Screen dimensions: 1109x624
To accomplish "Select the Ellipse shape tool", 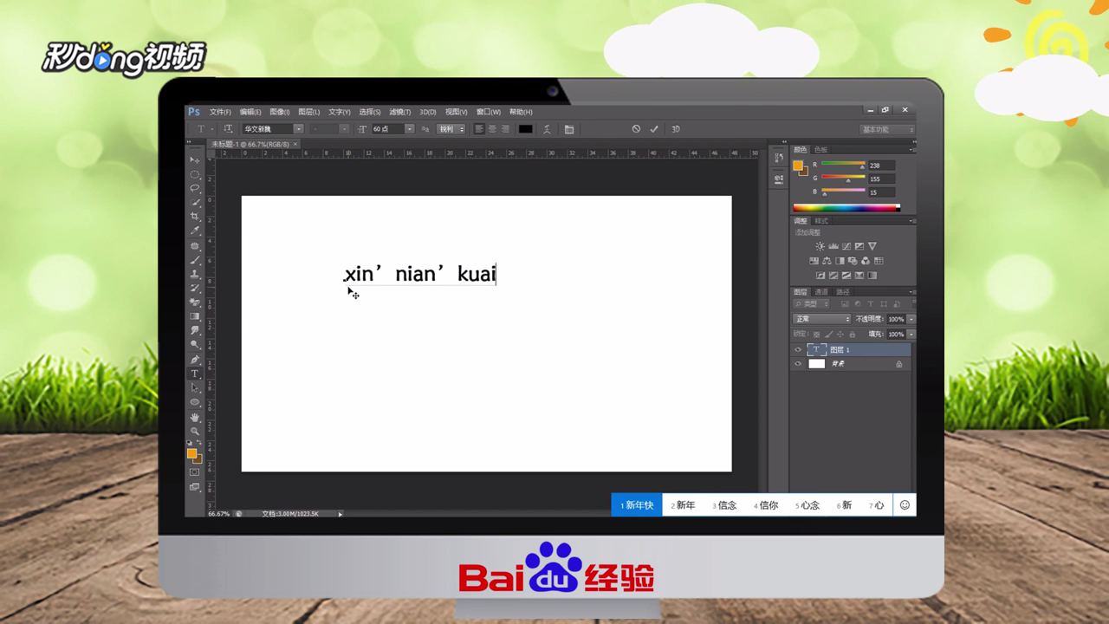I will click(195, 402).
